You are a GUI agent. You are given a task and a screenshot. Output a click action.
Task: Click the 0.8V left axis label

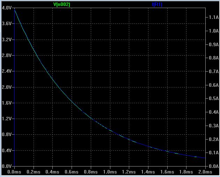7,135
